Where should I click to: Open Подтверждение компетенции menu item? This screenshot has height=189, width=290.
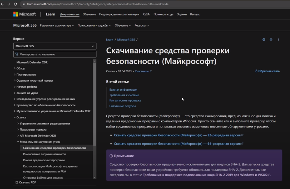(119, 14)
